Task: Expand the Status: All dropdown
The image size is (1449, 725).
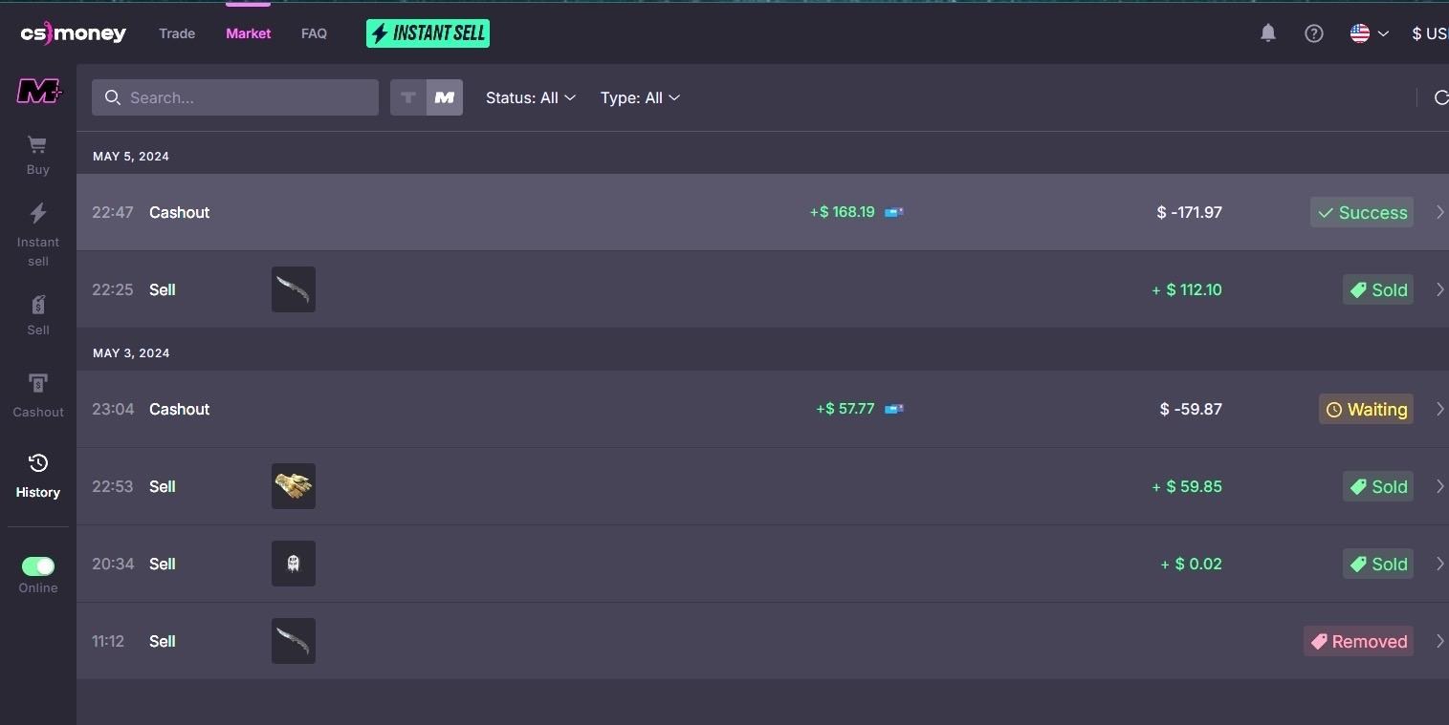Action: click(530, 97)
